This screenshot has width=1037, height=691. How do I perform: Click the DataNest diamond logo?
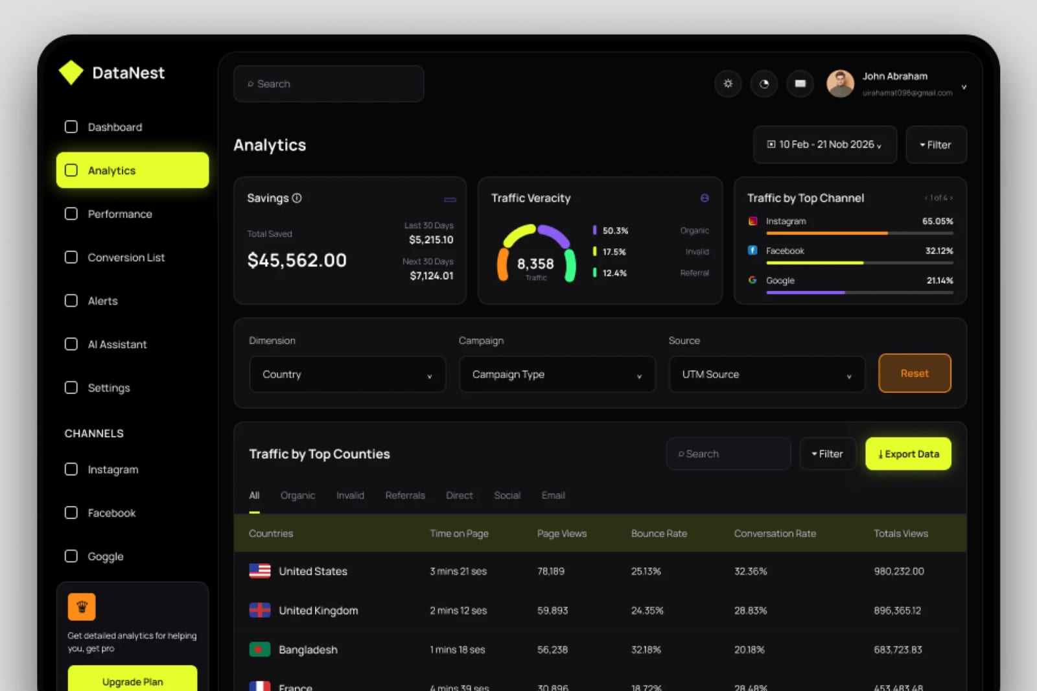tap(71, 73)
